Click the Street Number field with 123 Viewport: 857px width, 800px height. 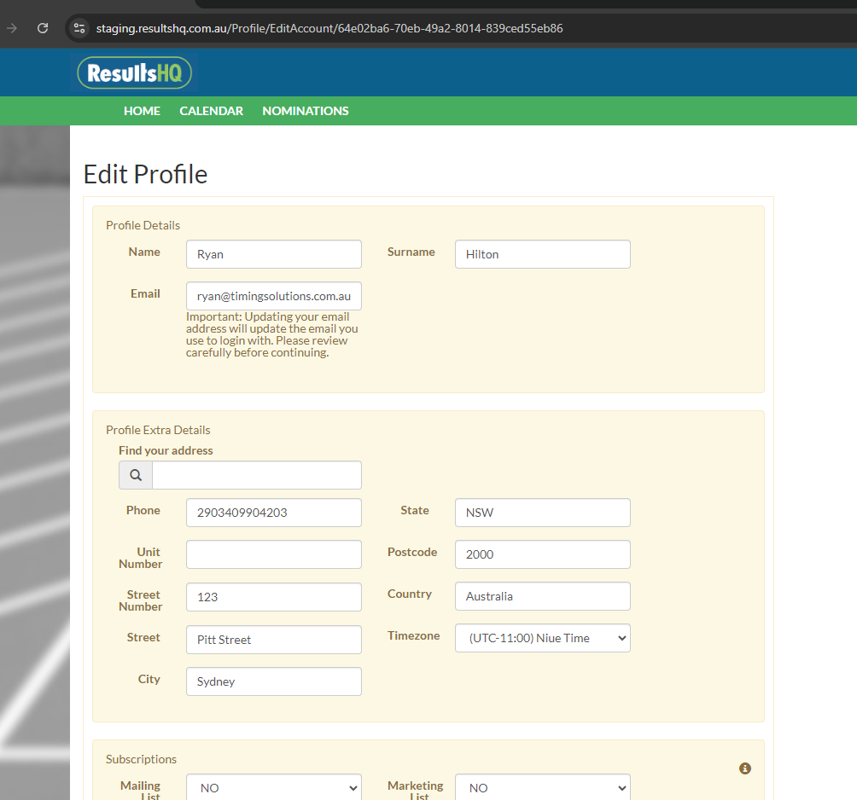pos(273,597)
